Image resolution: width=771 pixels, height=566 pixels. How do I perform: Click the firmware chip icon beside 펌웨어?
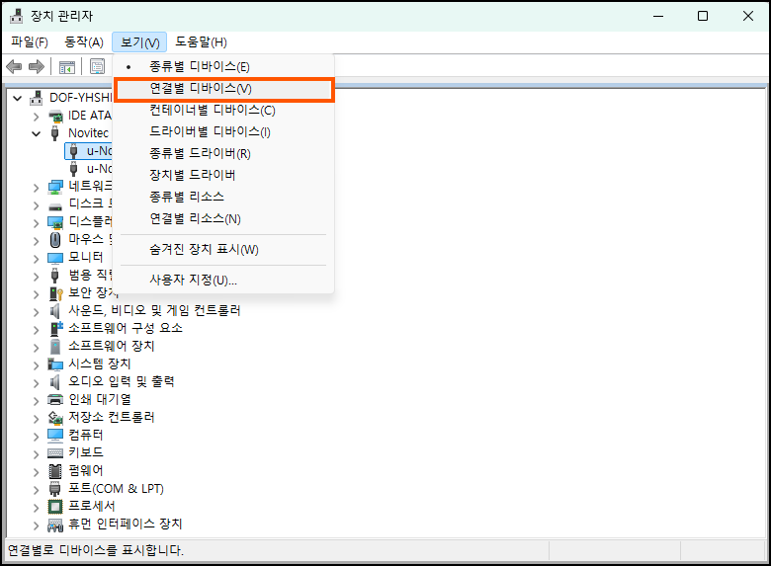click(56, 470)
